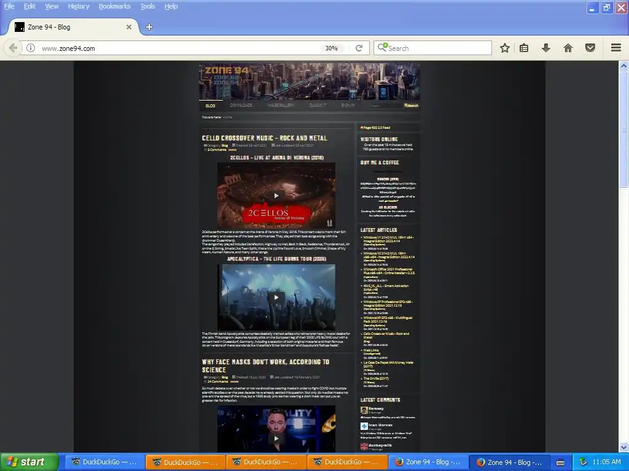Image resolution: width=629 pixels, height=471 pixels.
Task: Open The Orville (2017) article link
Action: pyautogui.click(x=376, y=378)
